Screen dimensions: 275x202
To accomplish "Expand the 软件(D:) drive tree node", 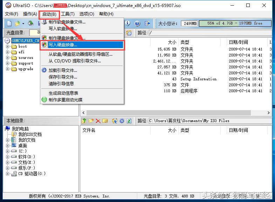I will point(7,157).
